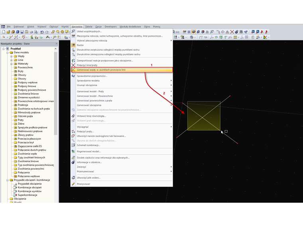Open the Pomoc menu
The height and width of the screenshot is (227, 303).
coord(157,27)
